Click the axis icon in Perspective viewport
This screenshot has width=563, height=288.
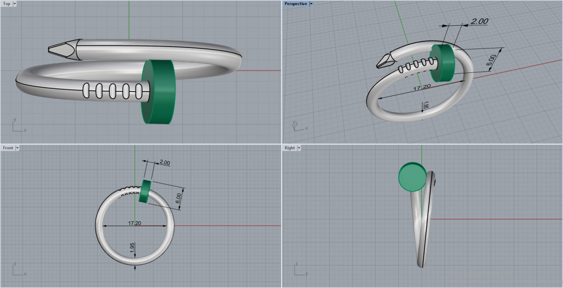[297, 125]
